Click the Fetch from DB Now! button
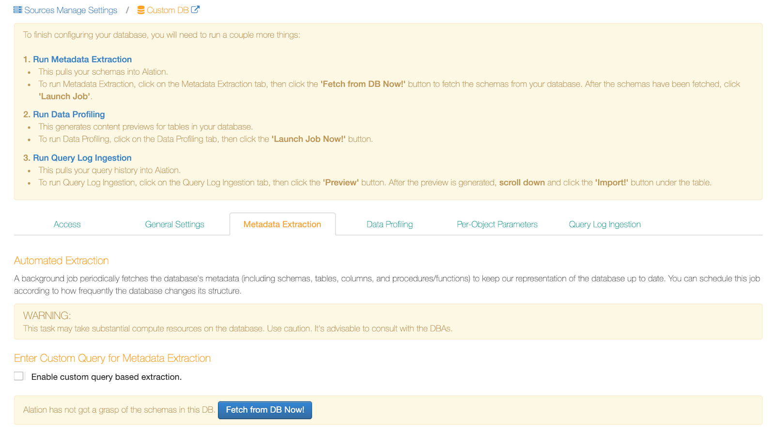This screenshot has width=775, height=434. click(265, 410)
